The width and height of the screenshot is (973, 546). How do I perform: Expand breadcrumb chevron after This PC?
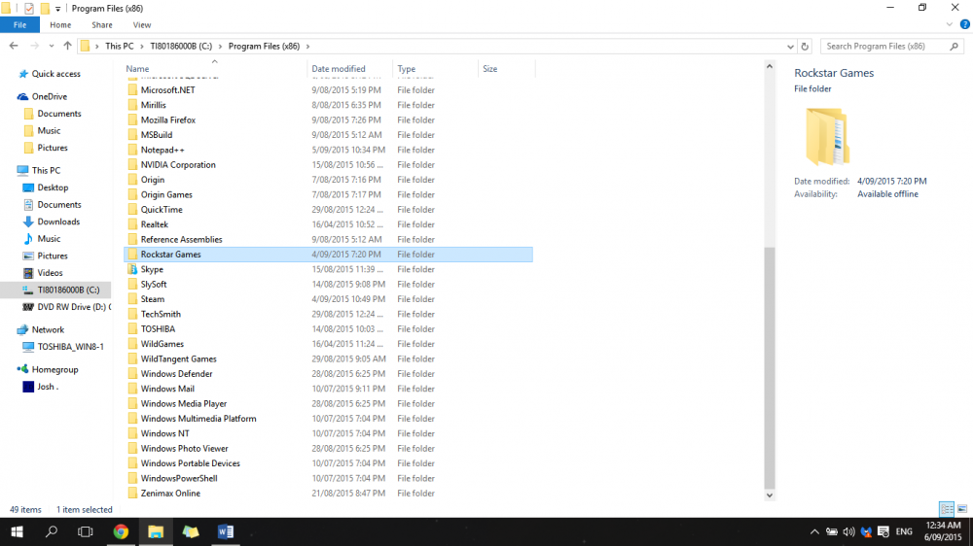tap(142, 47)
